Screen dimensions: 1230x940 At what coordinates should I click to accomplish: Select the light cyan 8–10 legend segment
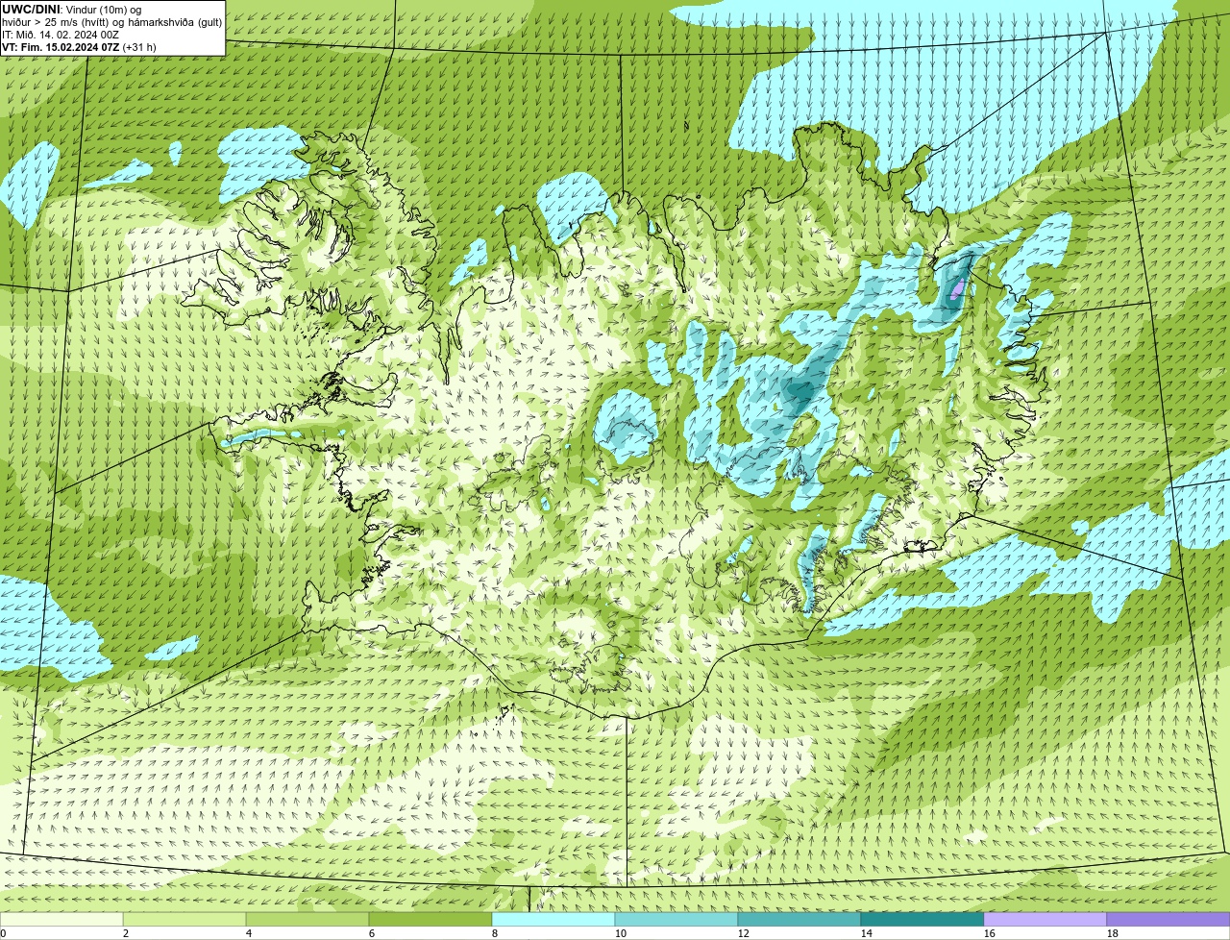[553, 920]
